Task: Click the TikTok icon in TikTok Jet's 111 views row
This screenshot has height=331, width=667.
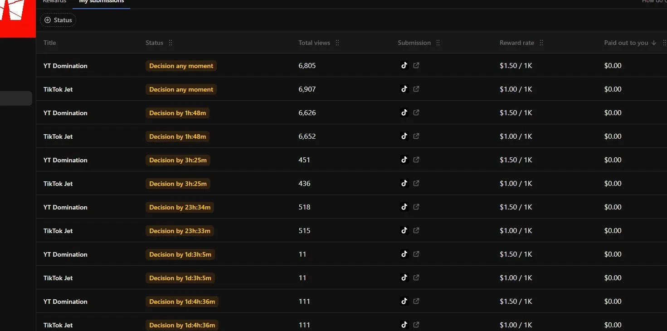Action: (404, 325)
